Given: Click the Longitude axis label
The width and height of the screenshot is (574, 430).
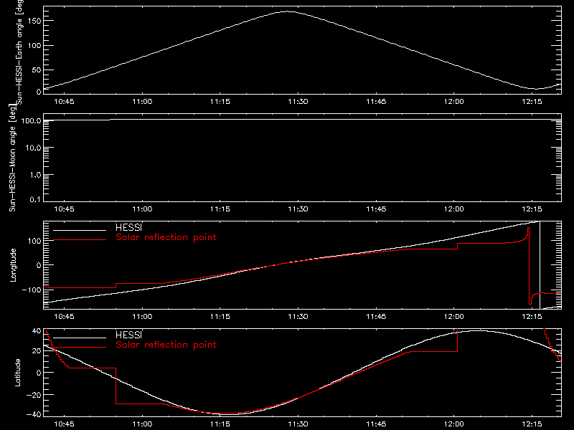Looking at the screenshot, I should coord(13,265).
